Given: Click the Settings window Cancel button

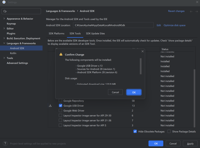Looking at the screenshot, I should click(173, 144).
